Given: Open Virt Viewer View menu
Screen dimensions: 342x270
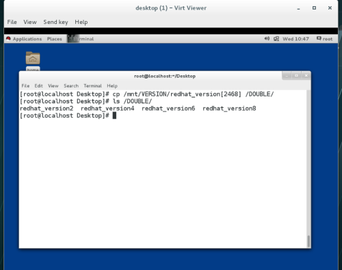Looking at the screenshot, I should click(30, 22).
